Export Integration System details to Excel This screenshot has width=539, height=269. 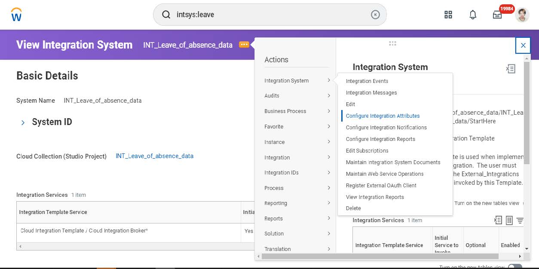click(x=511, y=69)
